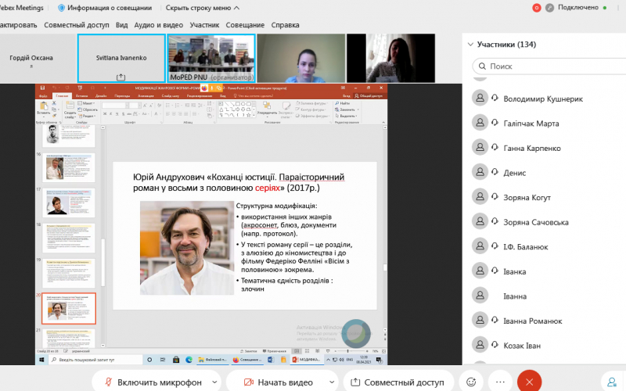Screen dimensions: 626x391
Task: Switch PowerPoint to Normal view button
Action: pos(297,351)
